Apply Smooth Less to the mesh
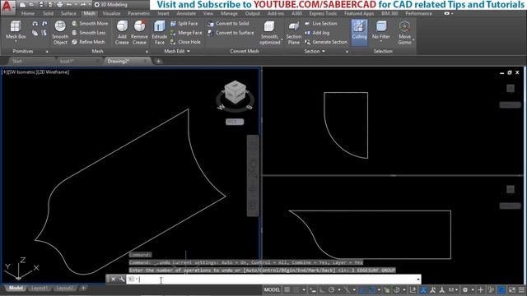 point(89,33)
